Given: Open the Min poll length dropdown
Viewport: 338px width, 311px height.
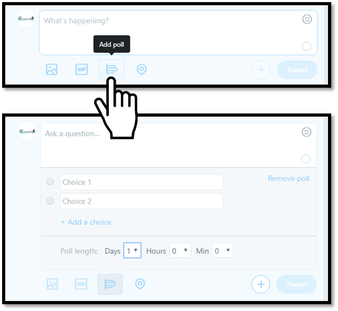Looking at the screenshot, I should pos(222,251).
